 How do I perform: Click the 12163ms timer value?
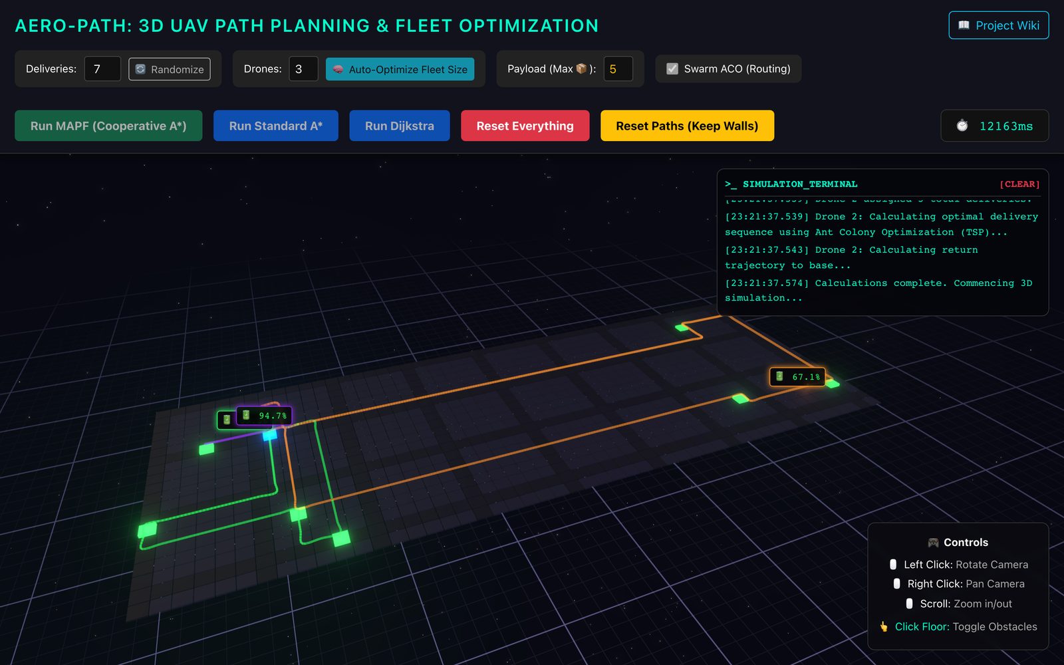point(1006,126)
